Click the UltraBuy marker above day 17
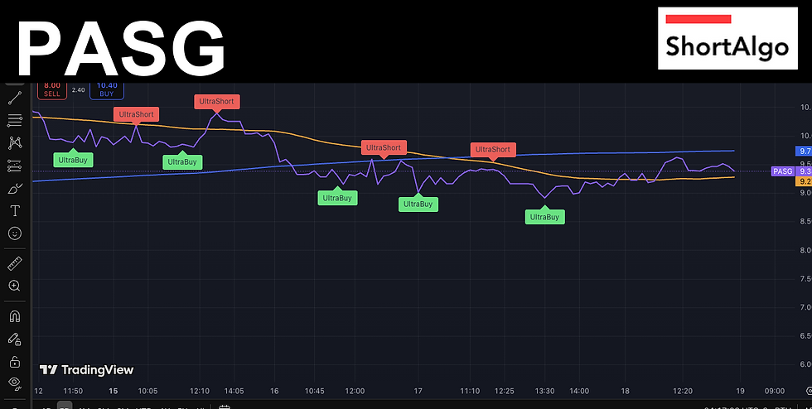812x409 pixels. click(418, 204)
